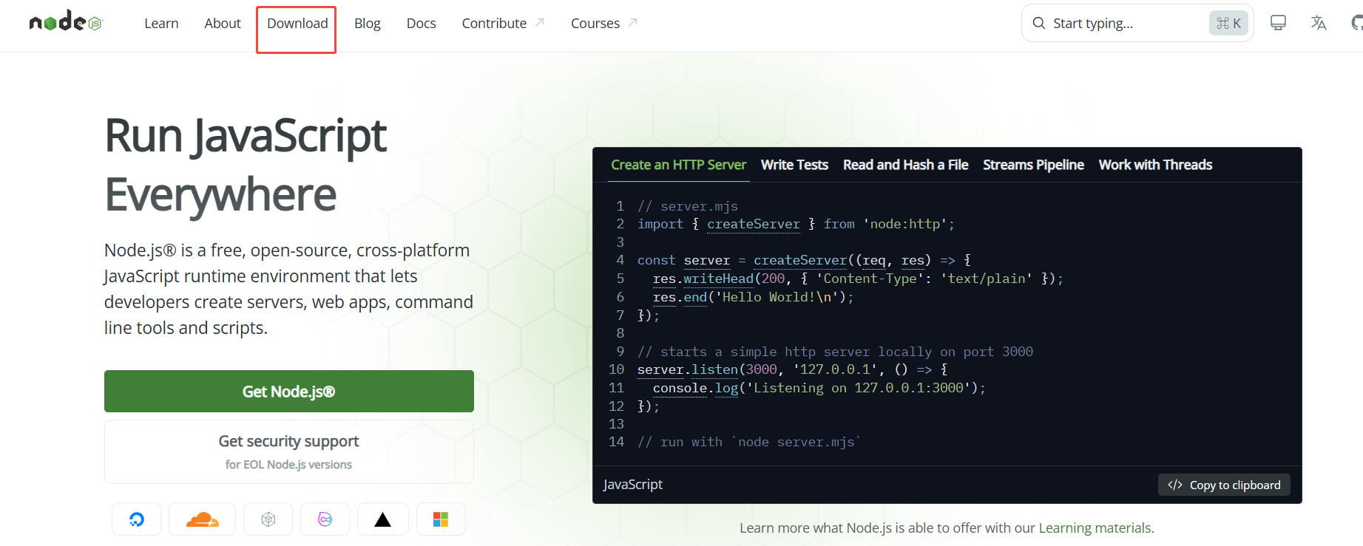Open the About page
Viewport: 1363px width, 546px height.
coord(223,24)
